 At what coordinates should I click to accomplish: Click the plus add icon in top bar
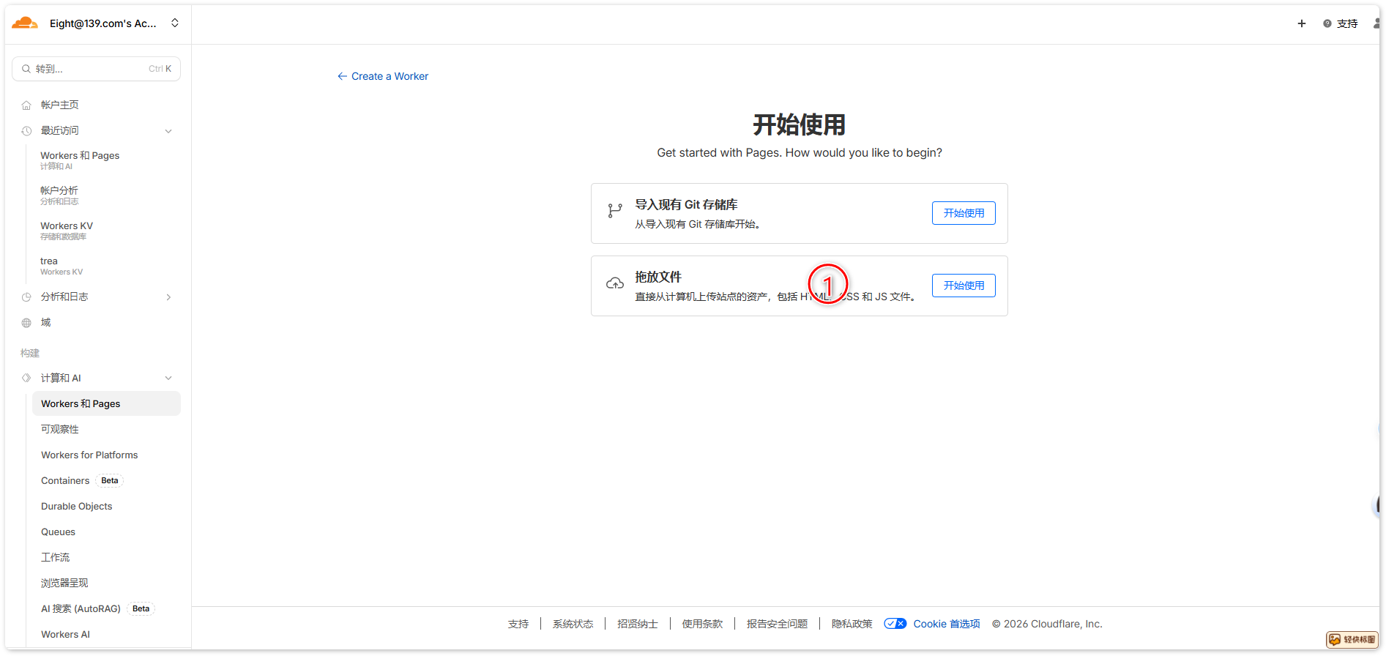pyautogui.click(x=1302, y=23)
